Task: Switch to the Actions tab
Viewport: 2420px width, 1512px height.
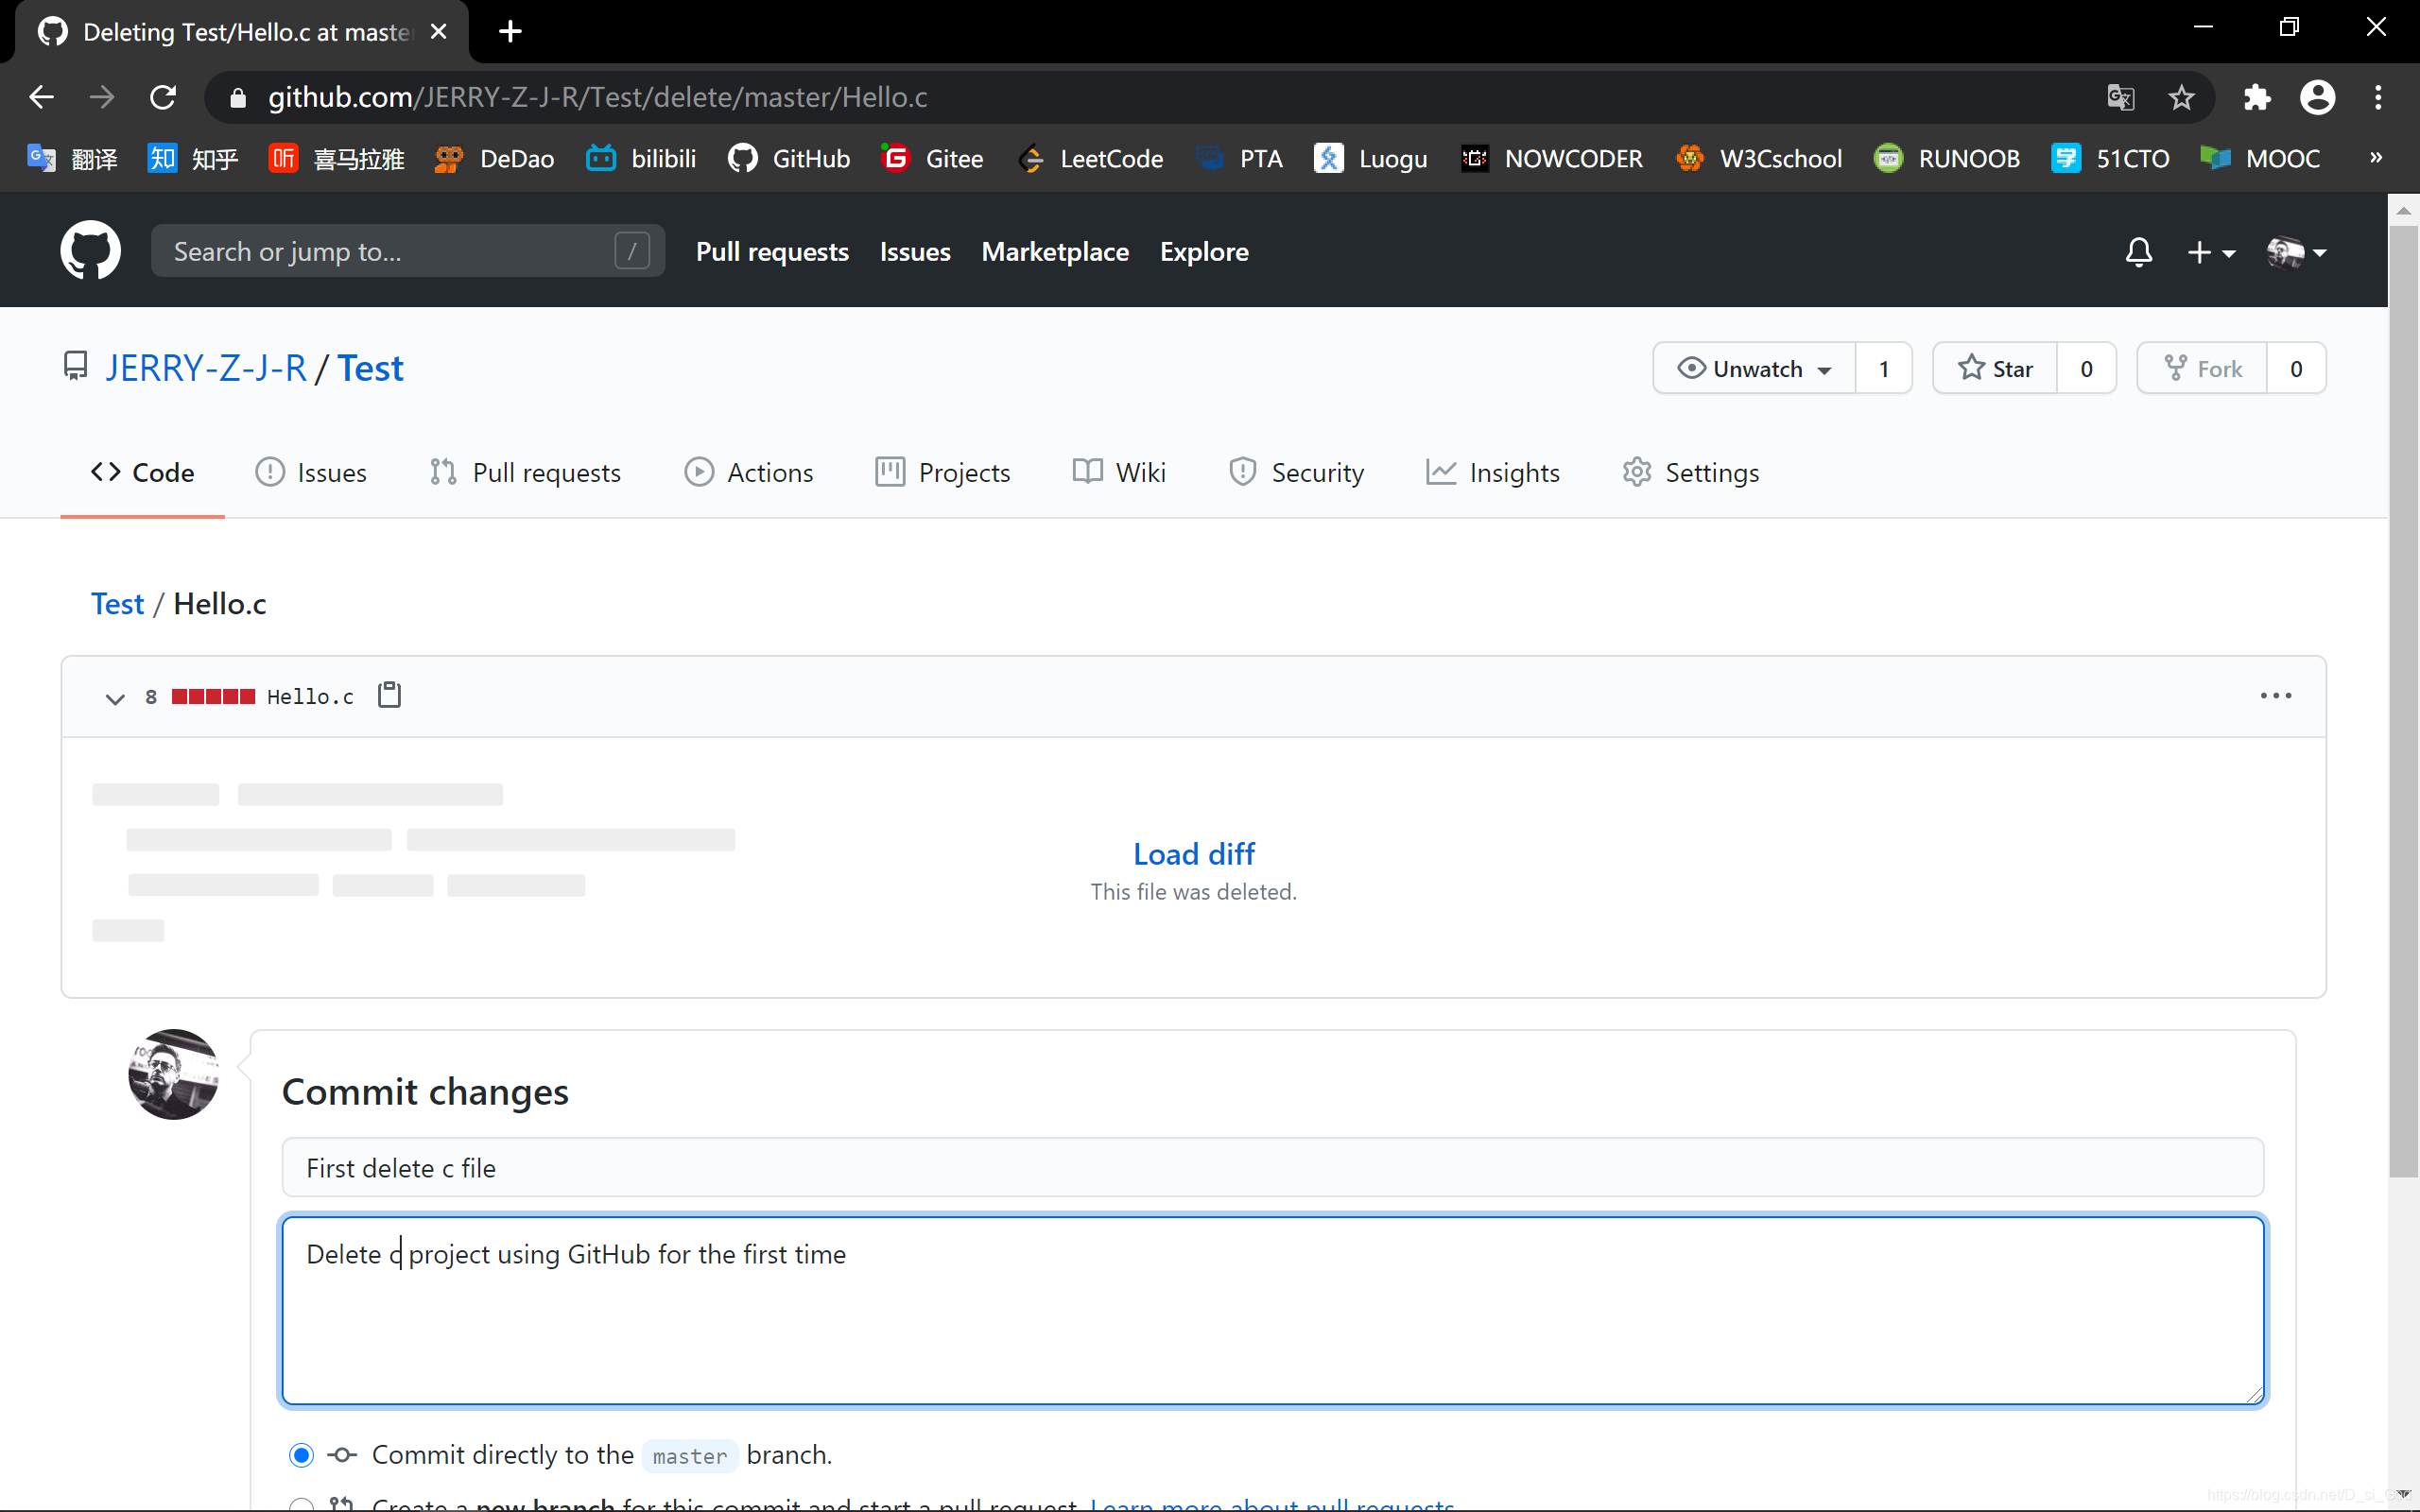Action: pyautogui.click(x=749, y=472)
